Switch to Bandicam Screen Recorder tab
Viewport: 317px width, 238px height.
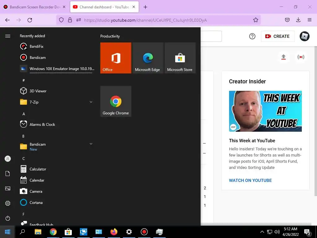(35, 7)
